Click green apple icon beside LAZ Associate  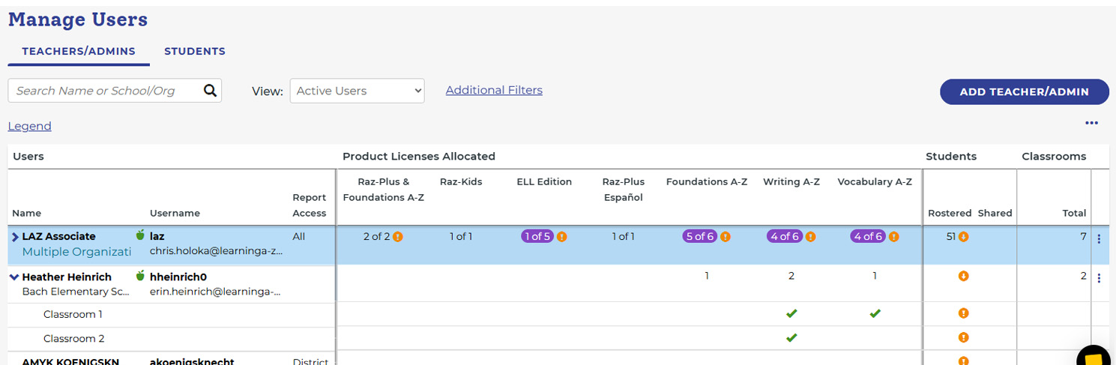click(140, 235)
